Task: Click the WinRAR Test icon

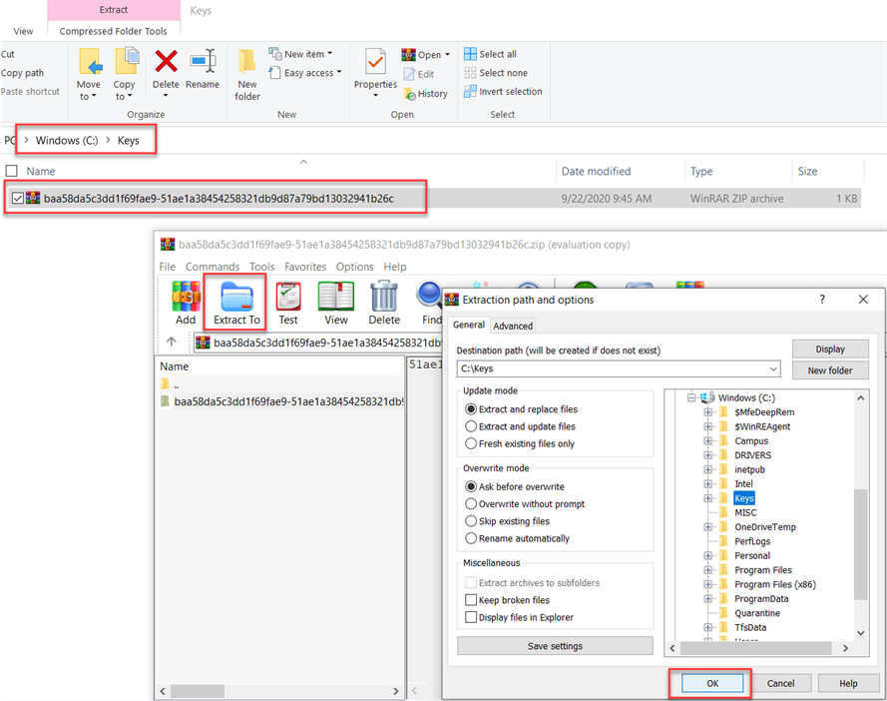Action: [288, 297]
